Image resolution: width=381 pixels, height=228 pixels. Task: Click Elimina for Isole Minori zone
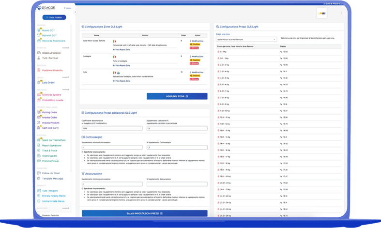point(194,48)
